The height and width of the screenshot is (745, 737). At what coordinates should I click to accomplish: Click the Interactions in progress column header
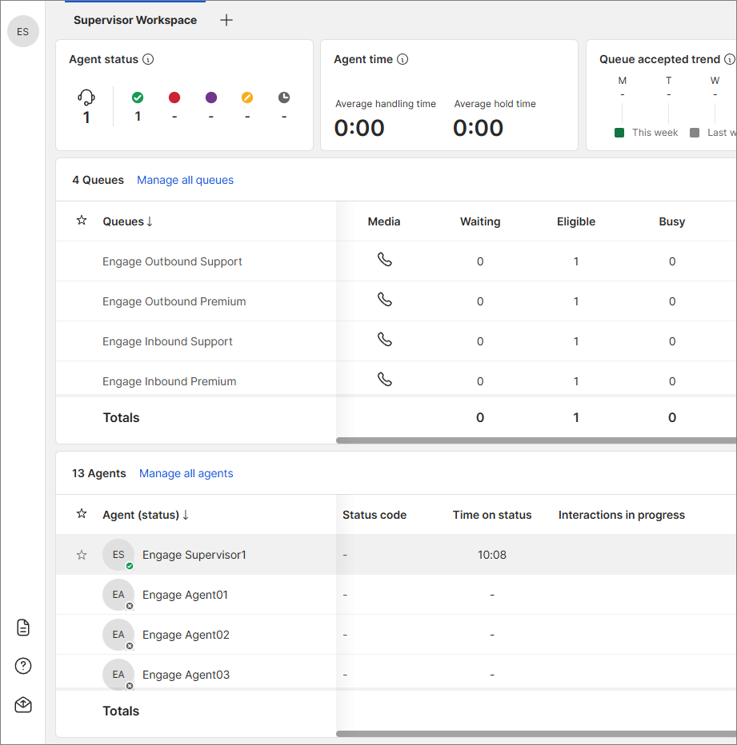[622, 515]
